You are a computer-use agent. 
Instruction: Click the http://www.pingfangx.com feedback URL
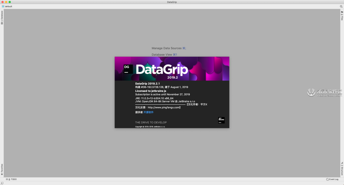pos(164,107)
